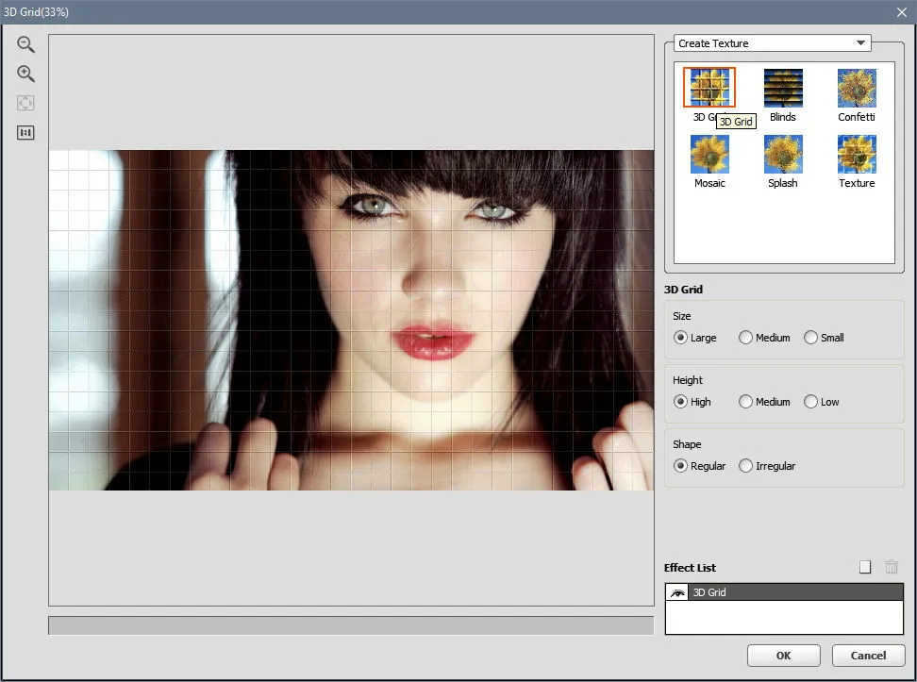The height and width of the screenshot is (682, 917).
Task: Click the delete effect trash icon
Action: [x=892, y=566]
